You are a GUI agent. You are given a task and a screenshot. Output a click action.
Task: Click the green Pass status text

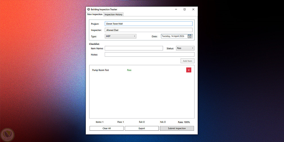click(129, 70)
